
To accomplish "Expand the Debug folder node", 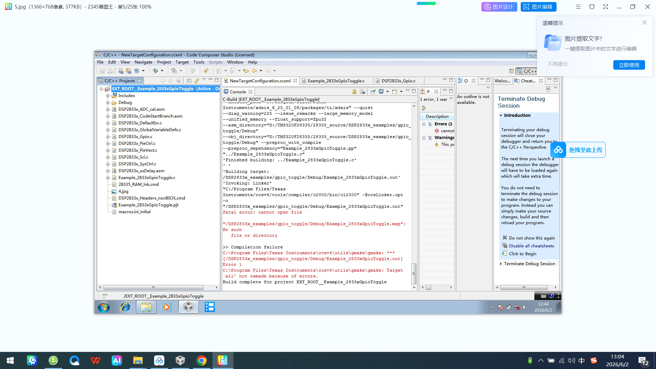I will click(x=108, y=102).
